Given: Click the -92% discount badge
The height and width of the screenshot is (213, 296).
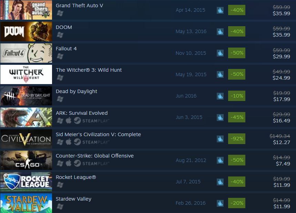Looking at the screenshot, I should click(237, 139).
